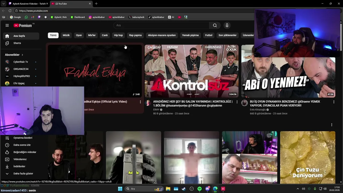Open Ana Sayfa in the sidebar
The height and width of the screenshot is (193, 343).
tap(21, 36)
